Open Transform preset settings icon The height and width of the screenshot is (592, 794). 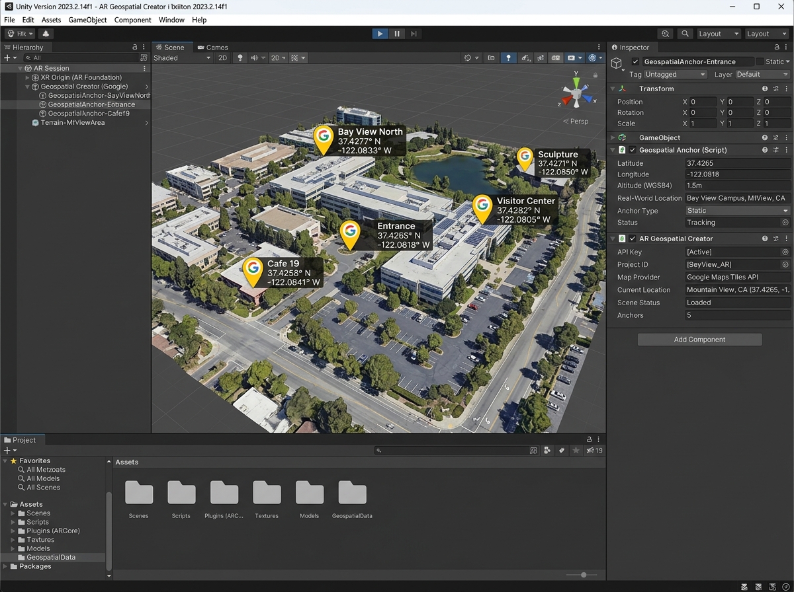776,89
